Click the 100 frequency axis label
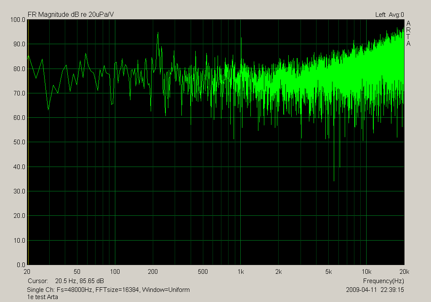Viewport: 431px width, 302px height. (x=115, y=272)
